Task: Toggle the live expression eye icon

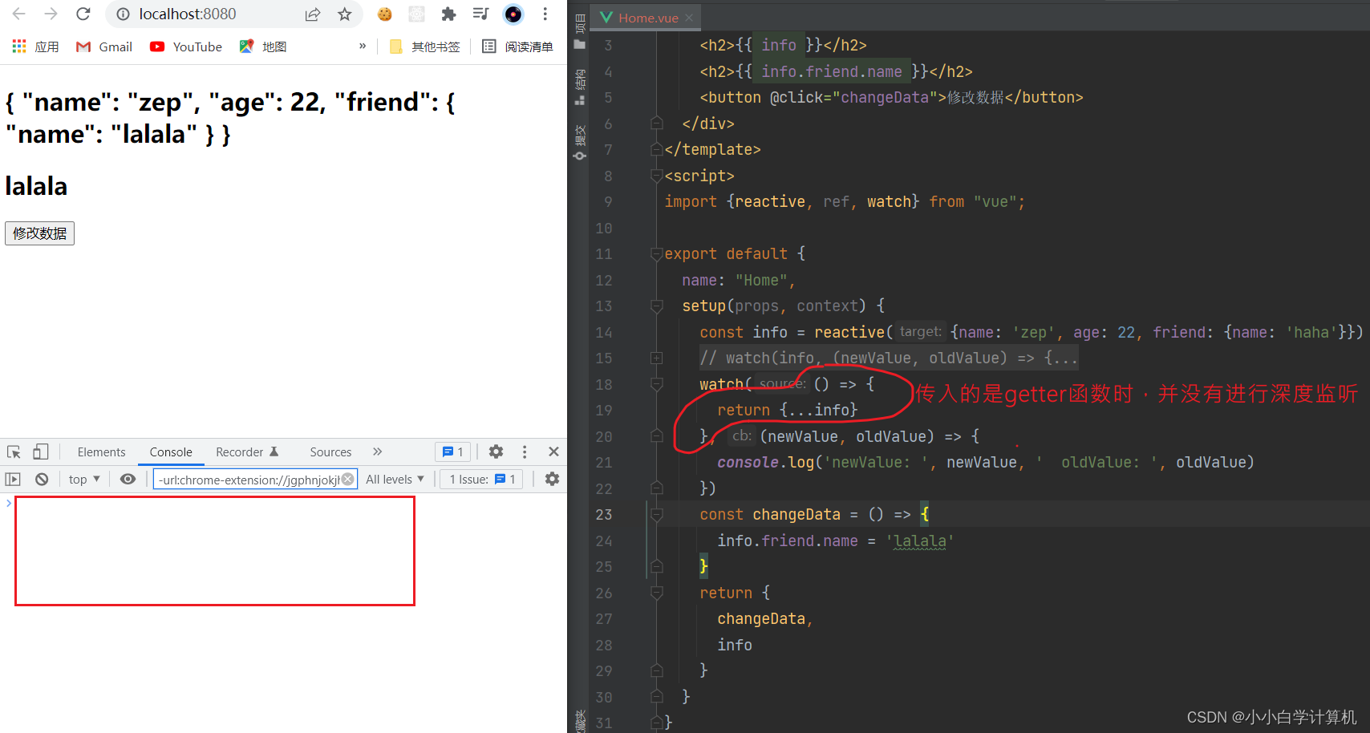Action: 128,479
